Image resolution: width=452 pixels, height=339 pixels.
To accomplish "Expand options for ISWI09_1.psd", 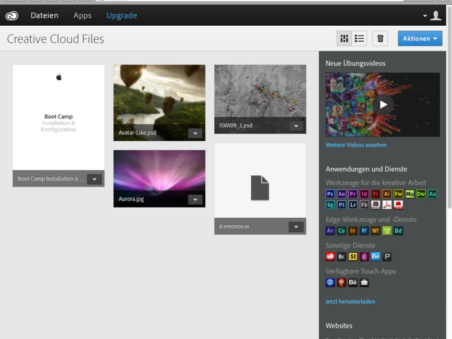I will tap(296, 126).
